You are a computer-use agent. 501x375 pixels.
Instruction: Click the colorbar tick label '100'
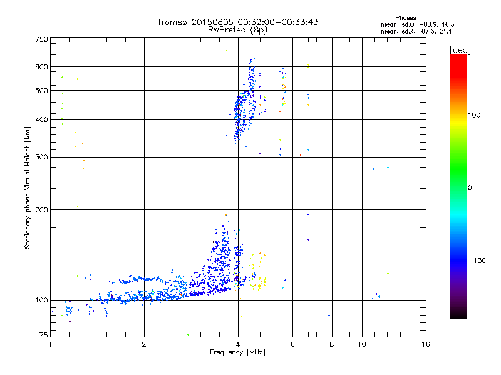(x=474, y=115)
